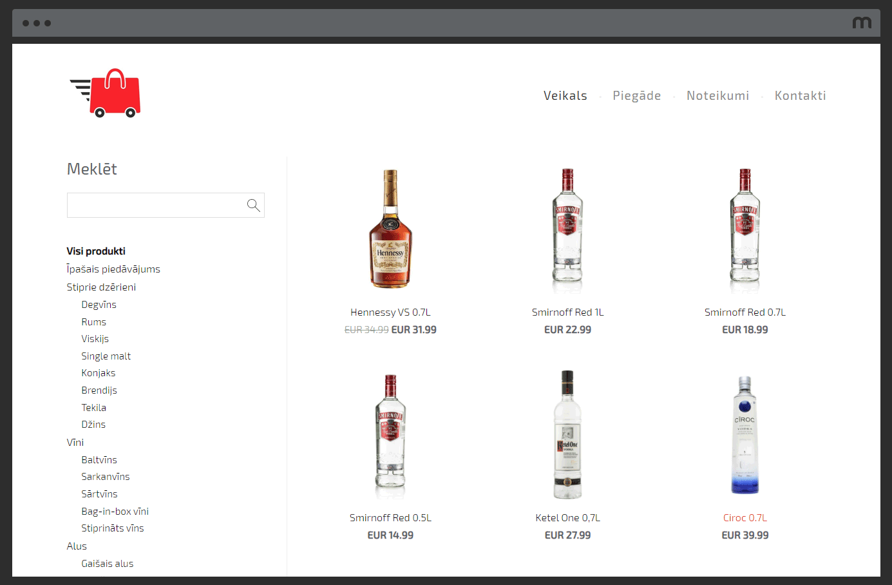Open Stiprie dzērieni category

[101, 287]
